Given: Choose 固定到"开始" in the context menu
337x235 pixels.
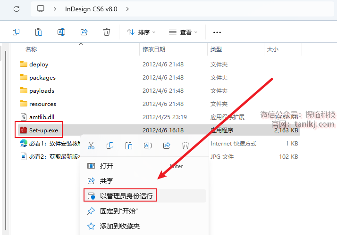Looking at the screenshot, I should (x=144, y=211).
